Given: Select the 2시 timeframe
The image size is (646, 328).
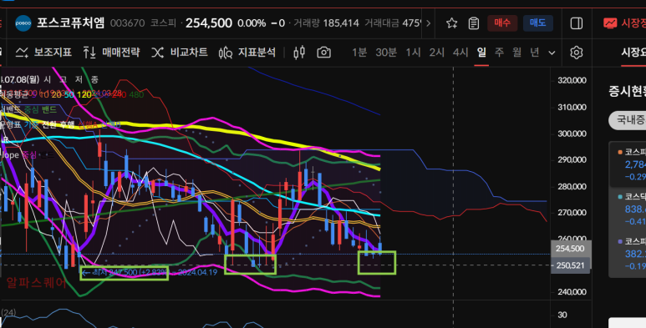Looking at the screenshot, I should click(437, 53).
